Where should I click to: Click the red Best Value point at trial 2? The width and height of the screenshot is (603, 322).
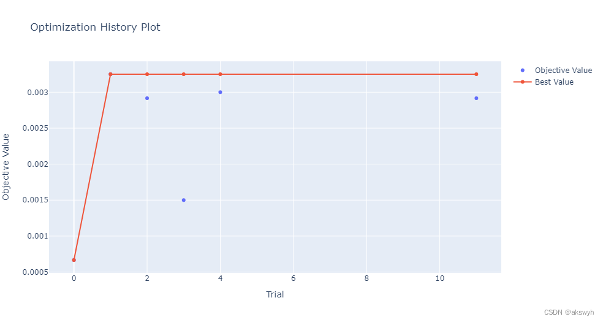[147, 74]
